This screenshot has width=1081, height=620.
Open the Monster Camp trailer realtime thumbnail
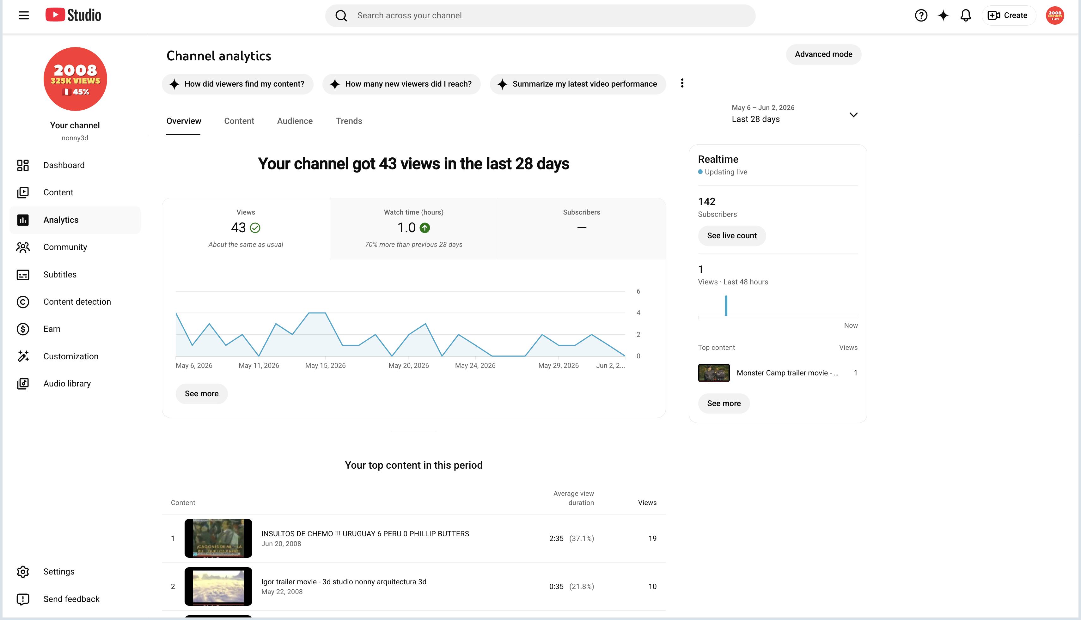coord(714,373)
